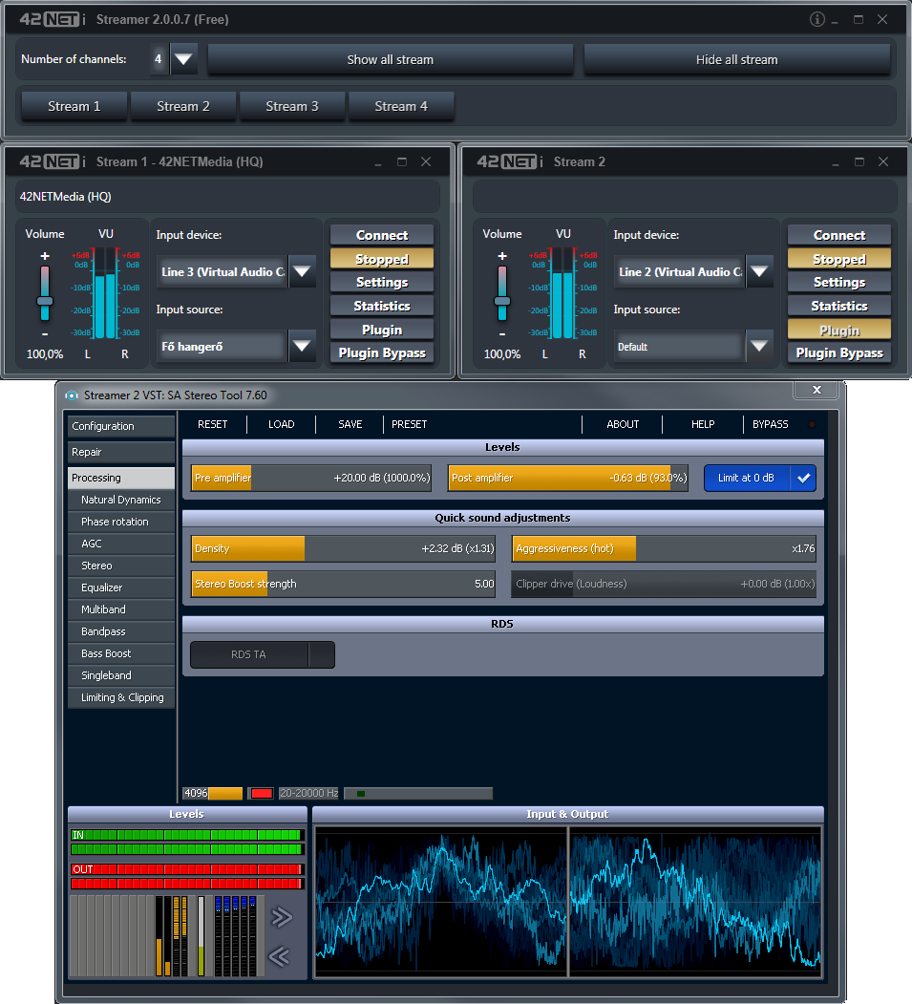Click the volume plus sign in Stream 2 window
This screenshot has width=912, height=1004.
[x=502, y=256]
